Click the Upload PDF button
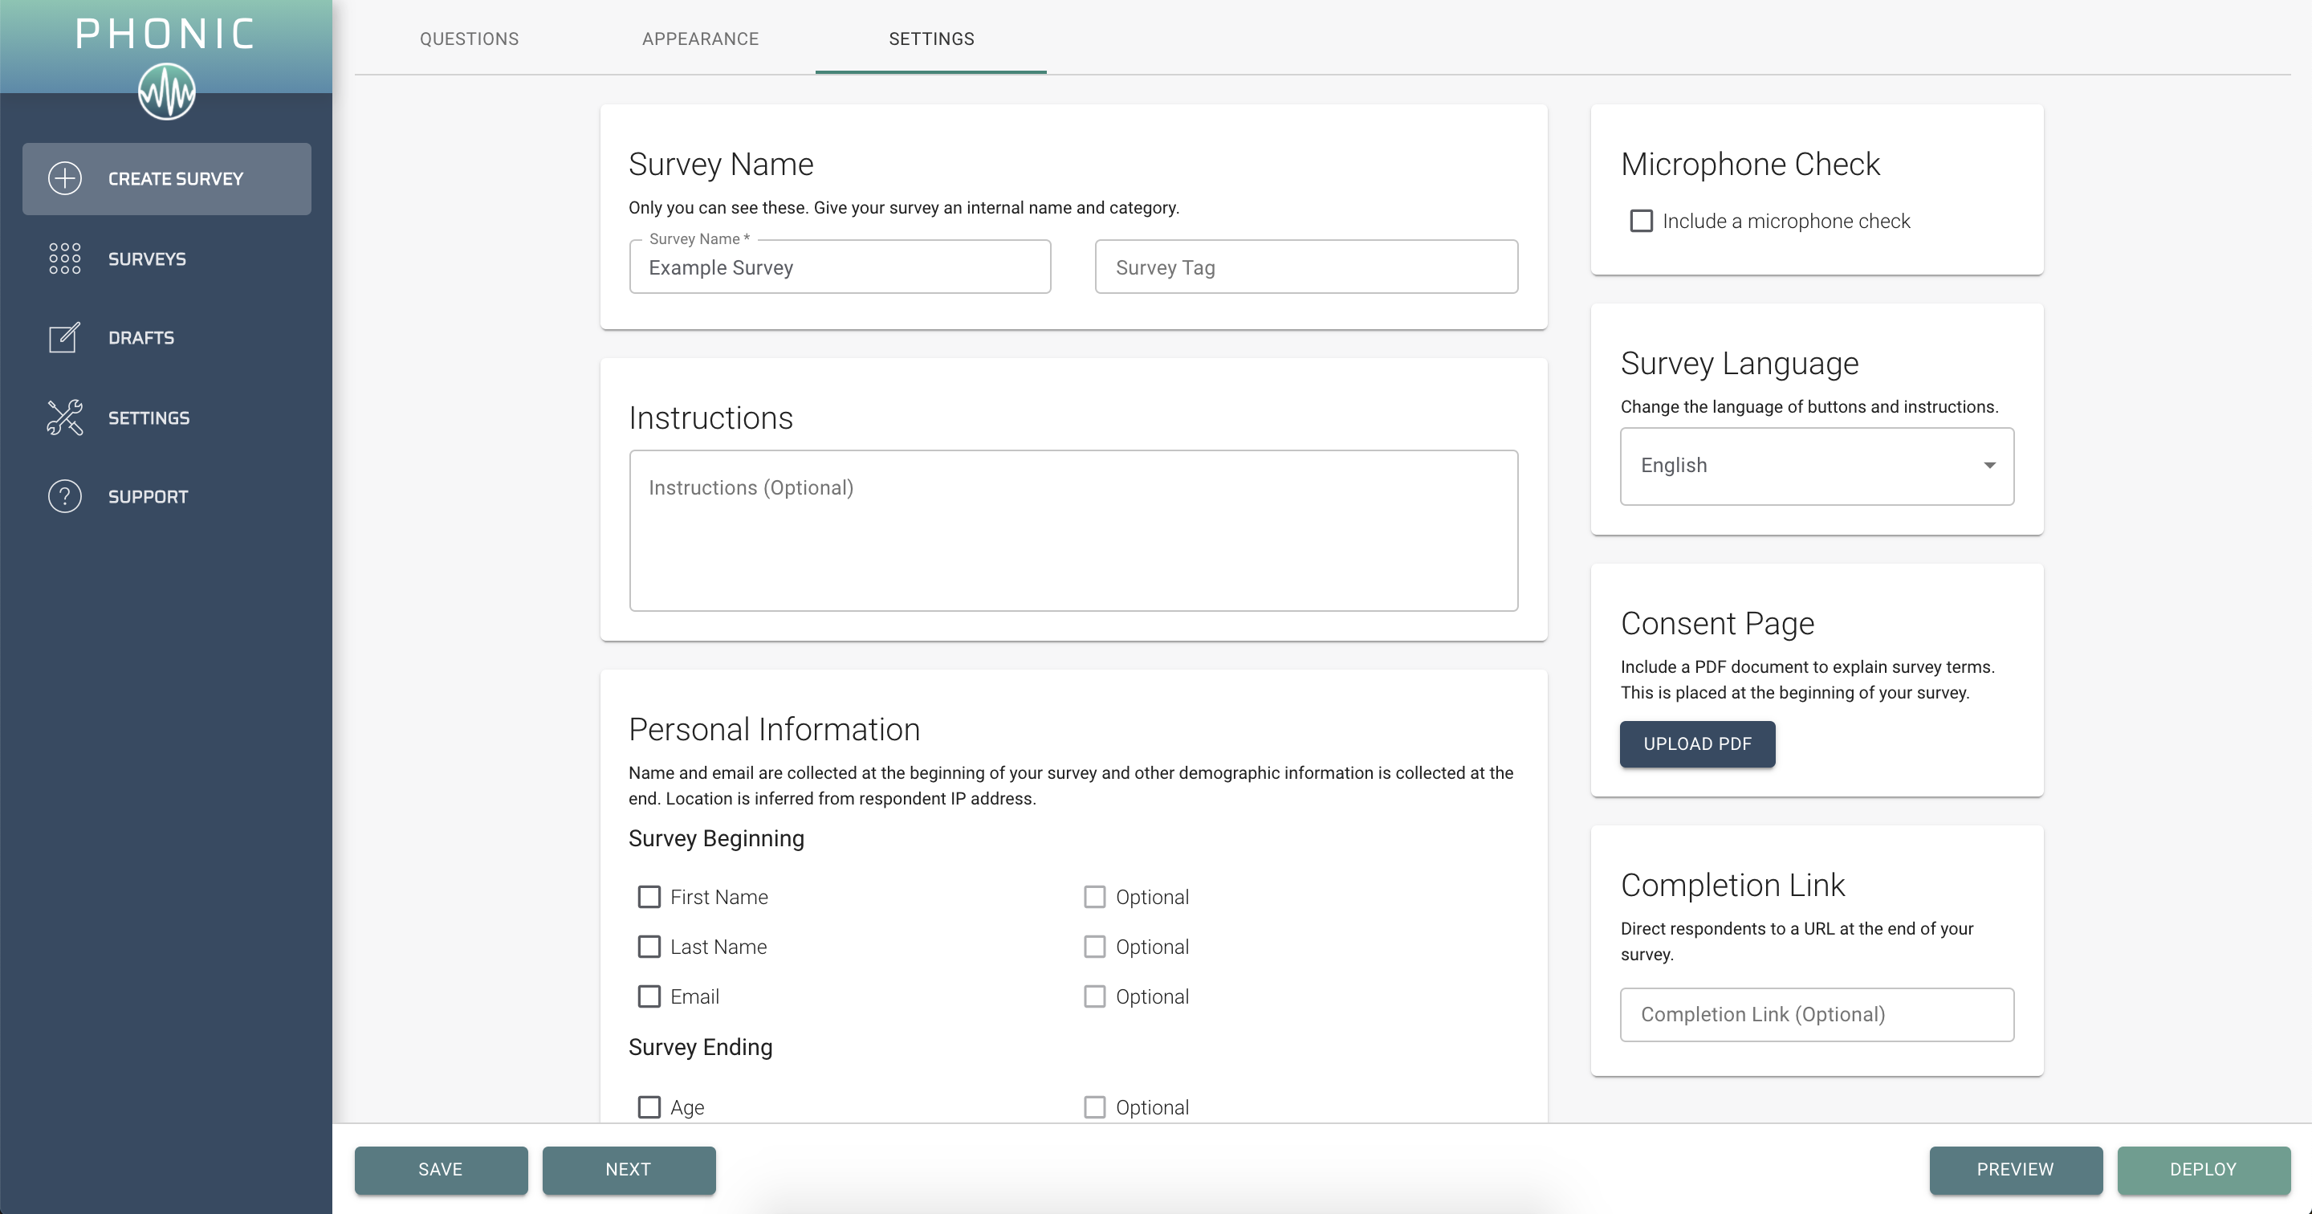Screen dimensions: 2312x1214 tap(1696, 744)
